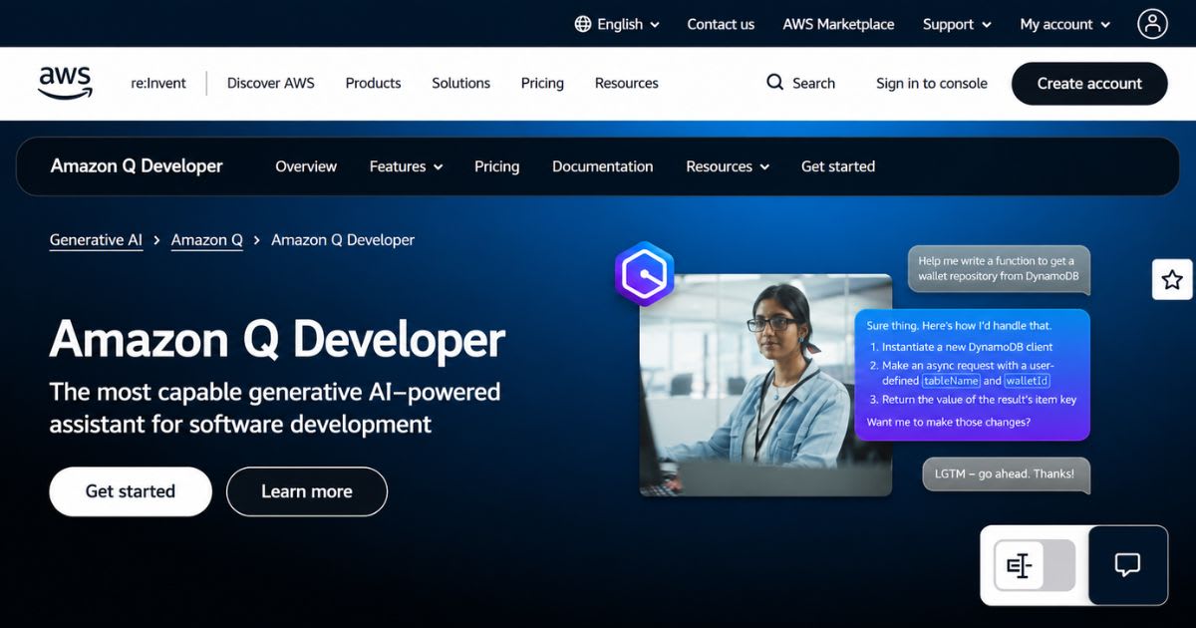Viewport: 1196px width, 628px height.
Task: Expand Resources in Amazon Q Developer bar
Action: coord(728,166)
